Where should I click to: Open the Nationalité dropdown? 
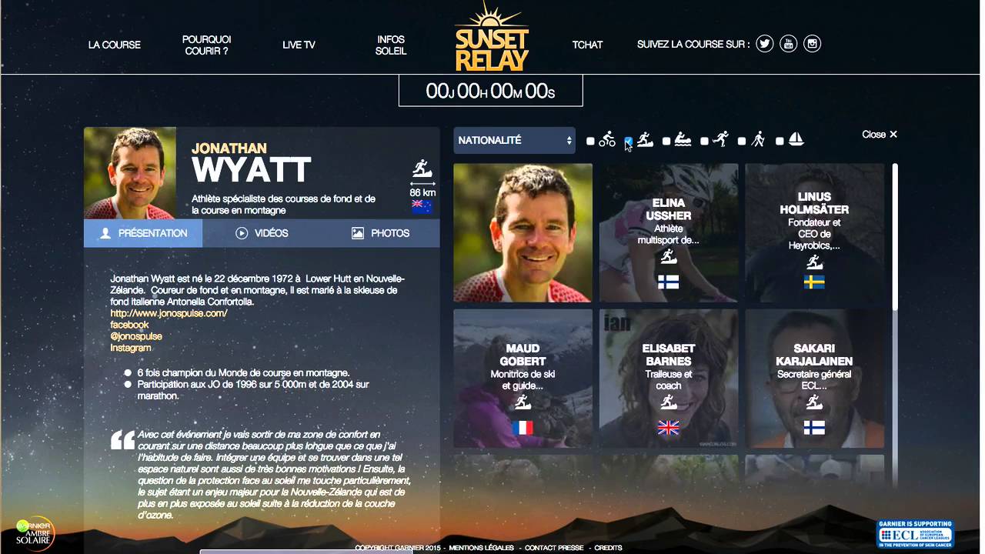click(514, 140)
